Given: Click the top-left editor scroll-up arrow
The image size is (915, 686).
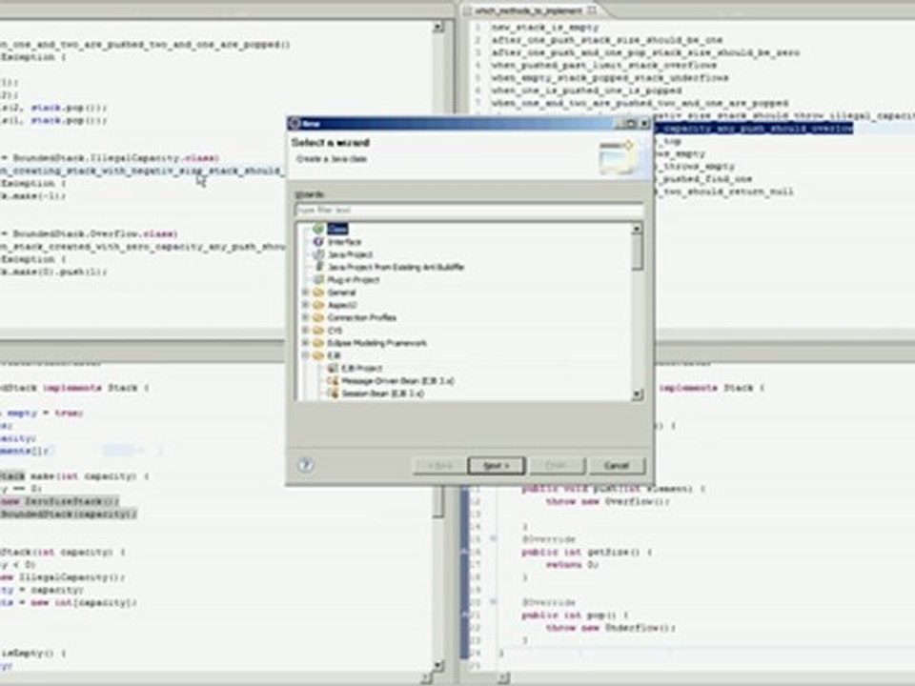Looking at the screenshot, I should (438, 27).
